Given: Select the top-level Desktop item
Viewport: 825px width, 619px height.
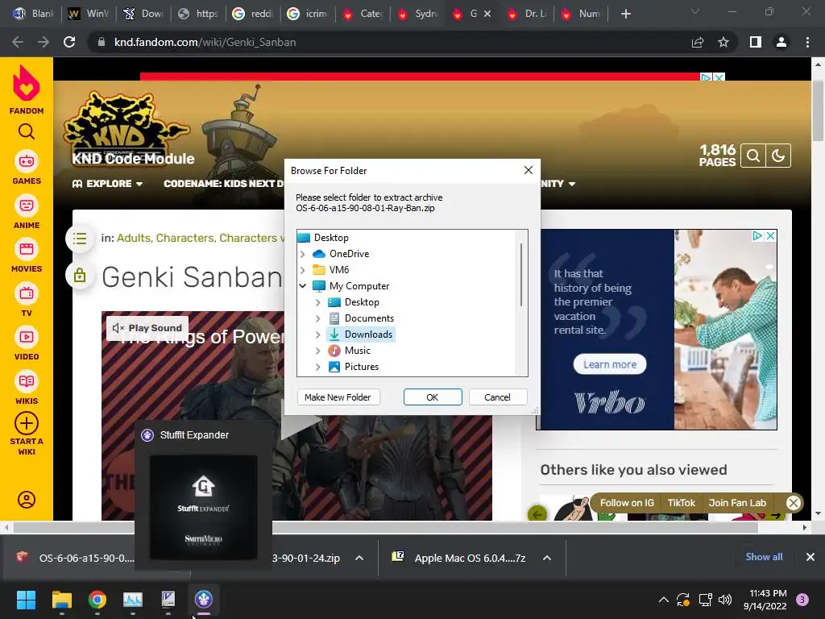Looking at the screenshot, I should pos(331,238).
